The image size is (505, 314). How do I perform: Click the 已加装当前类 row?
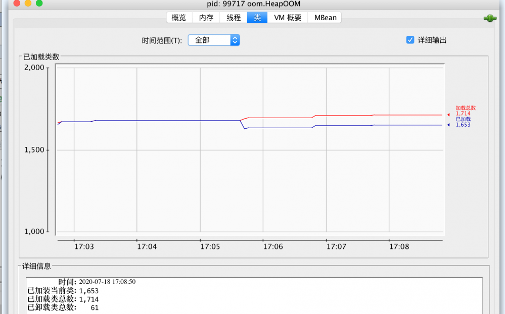(63, 291)
